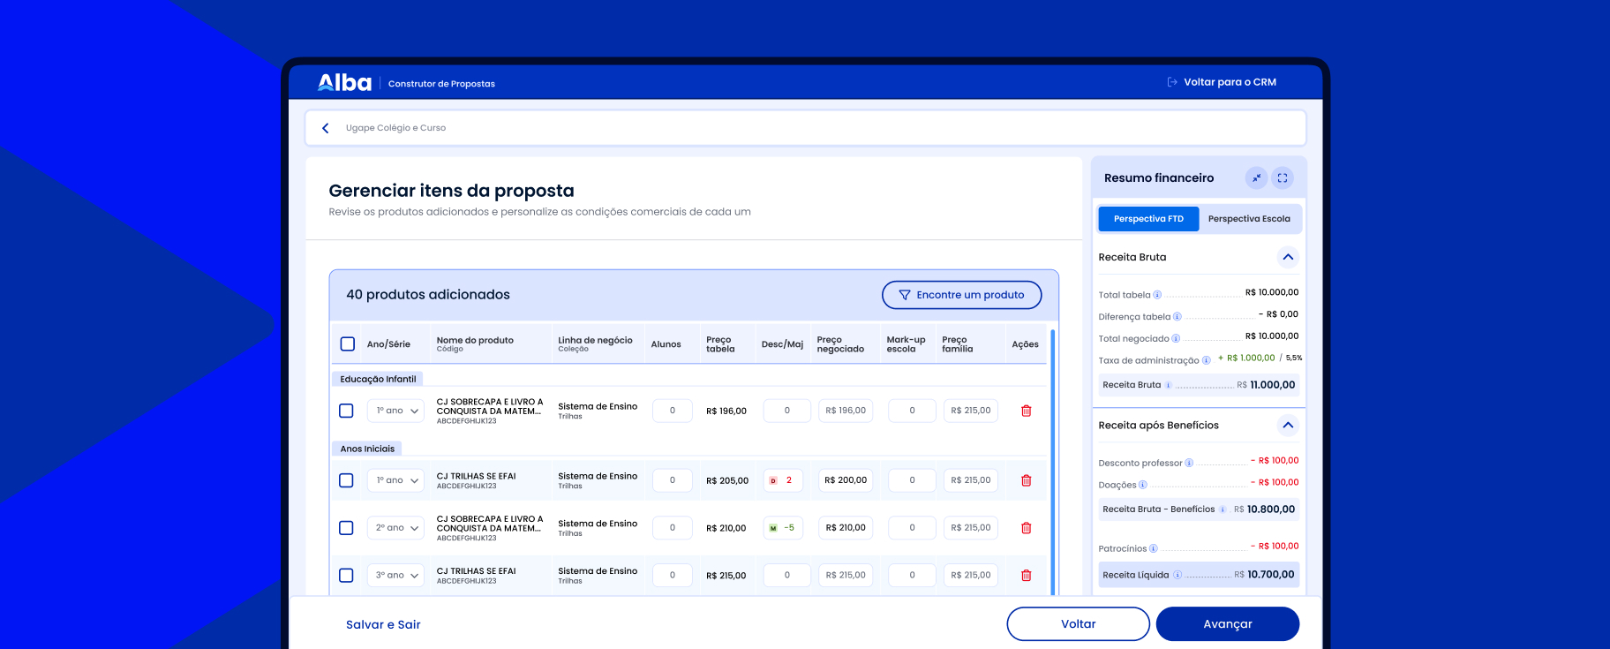Delete the Educação Infantil product row

coord(1026,411)
